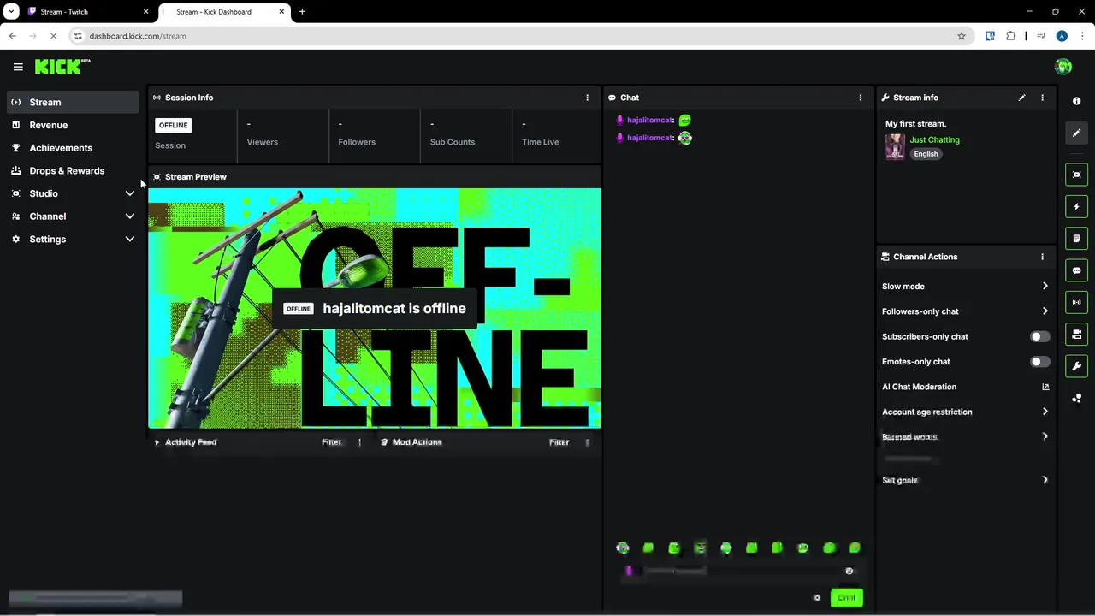Click the broadcast signal icon in right sidebar

tap(1076, 302)
